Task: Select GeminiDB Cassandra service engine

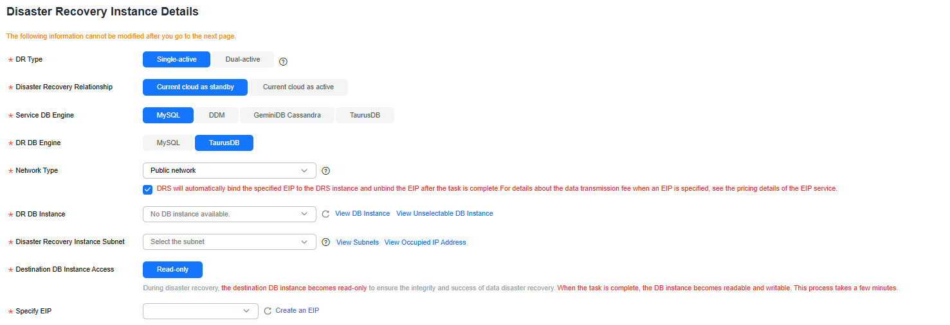Action: [288, 116]
